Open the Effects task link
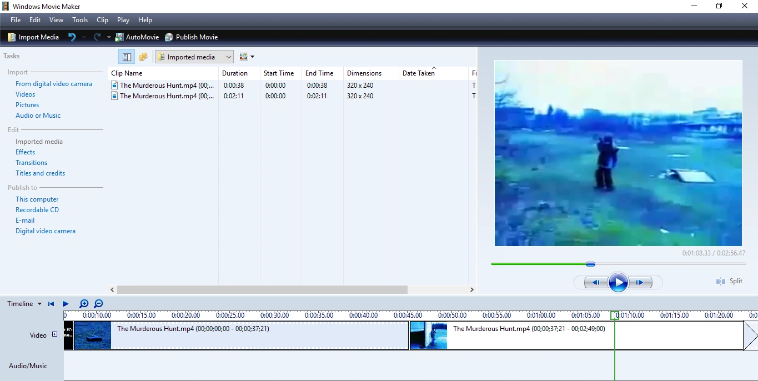This screenshot has width=758, height=381. pyautogui.click(x=26, y=152)
